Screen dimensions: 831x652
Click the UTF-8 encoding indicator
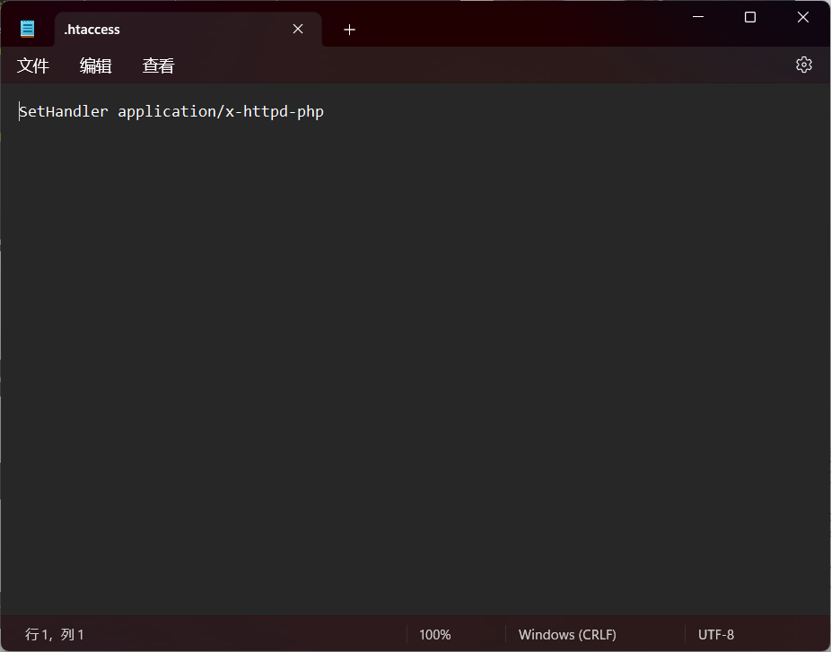tap(716, 634)
